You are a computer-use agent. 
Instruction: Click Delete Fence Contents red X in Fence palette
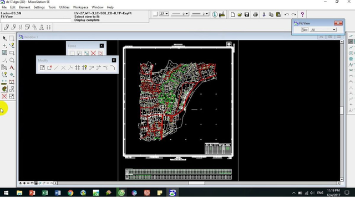(x=93, y=53)
